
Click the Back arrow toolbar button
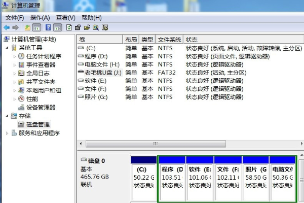pos(7,27)
